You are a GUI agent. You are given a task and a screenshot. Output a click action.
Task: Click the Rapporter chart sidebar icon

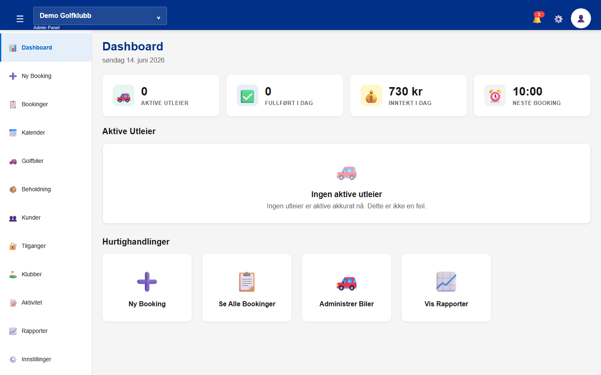pos(13,331)
